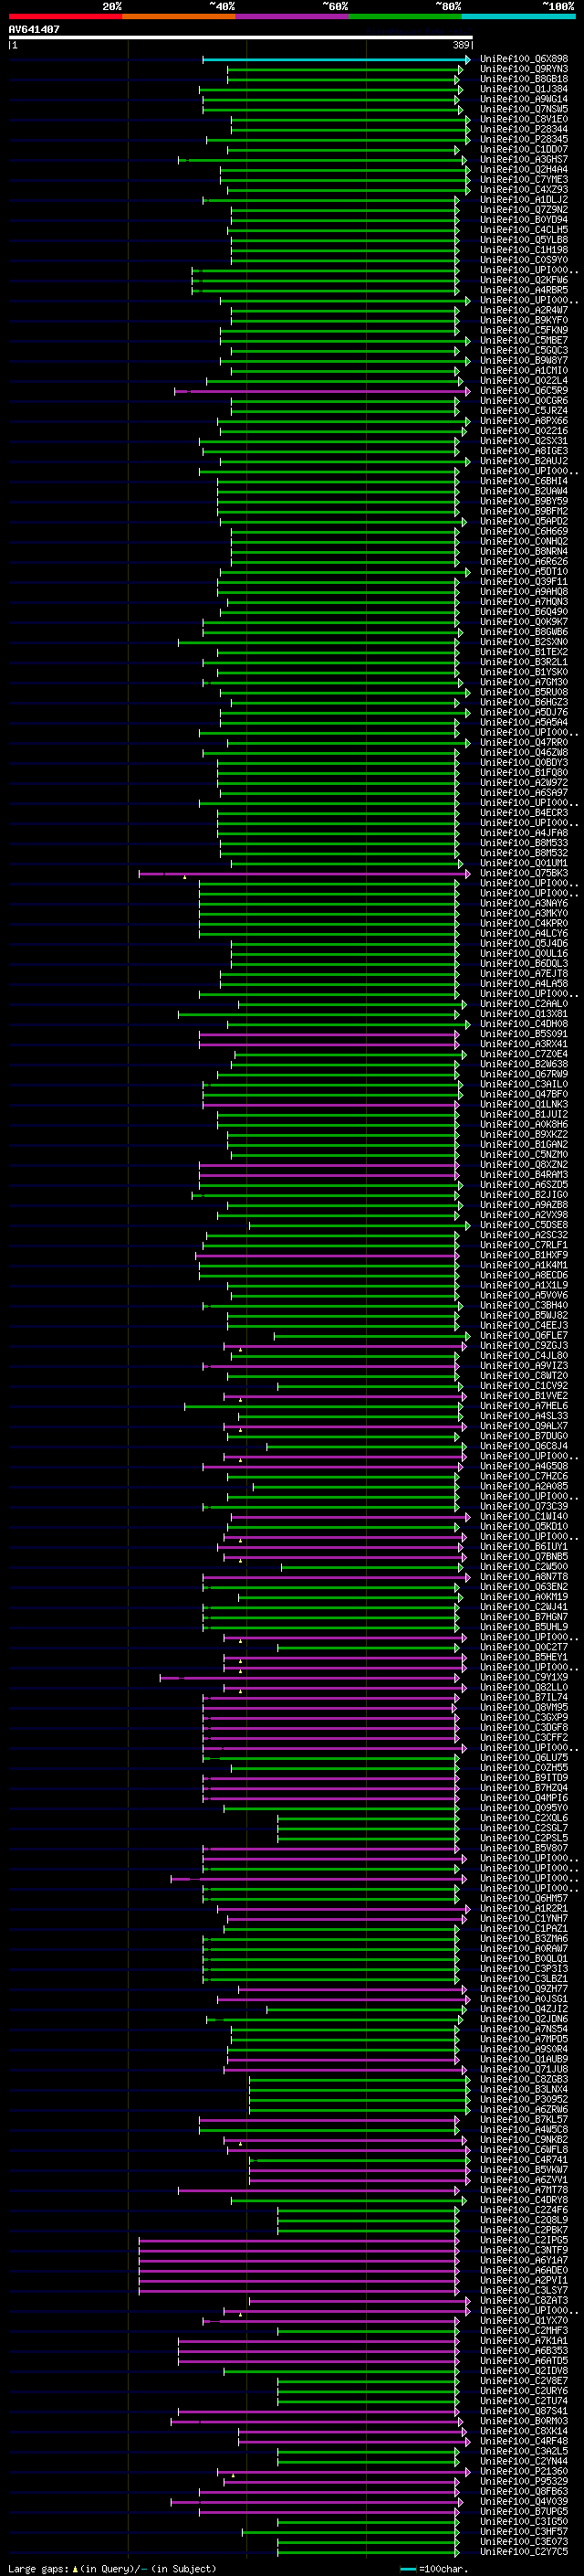Click UniRef100_C8V1E0 label

pyautogui.click(x=524, y=119)
